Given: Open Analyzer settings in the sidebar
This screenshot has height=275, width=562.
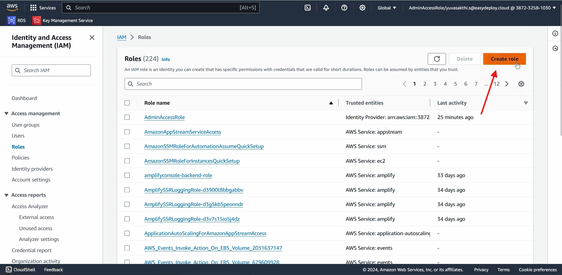Looking at the screenshot, I should [x=39, y=239].
